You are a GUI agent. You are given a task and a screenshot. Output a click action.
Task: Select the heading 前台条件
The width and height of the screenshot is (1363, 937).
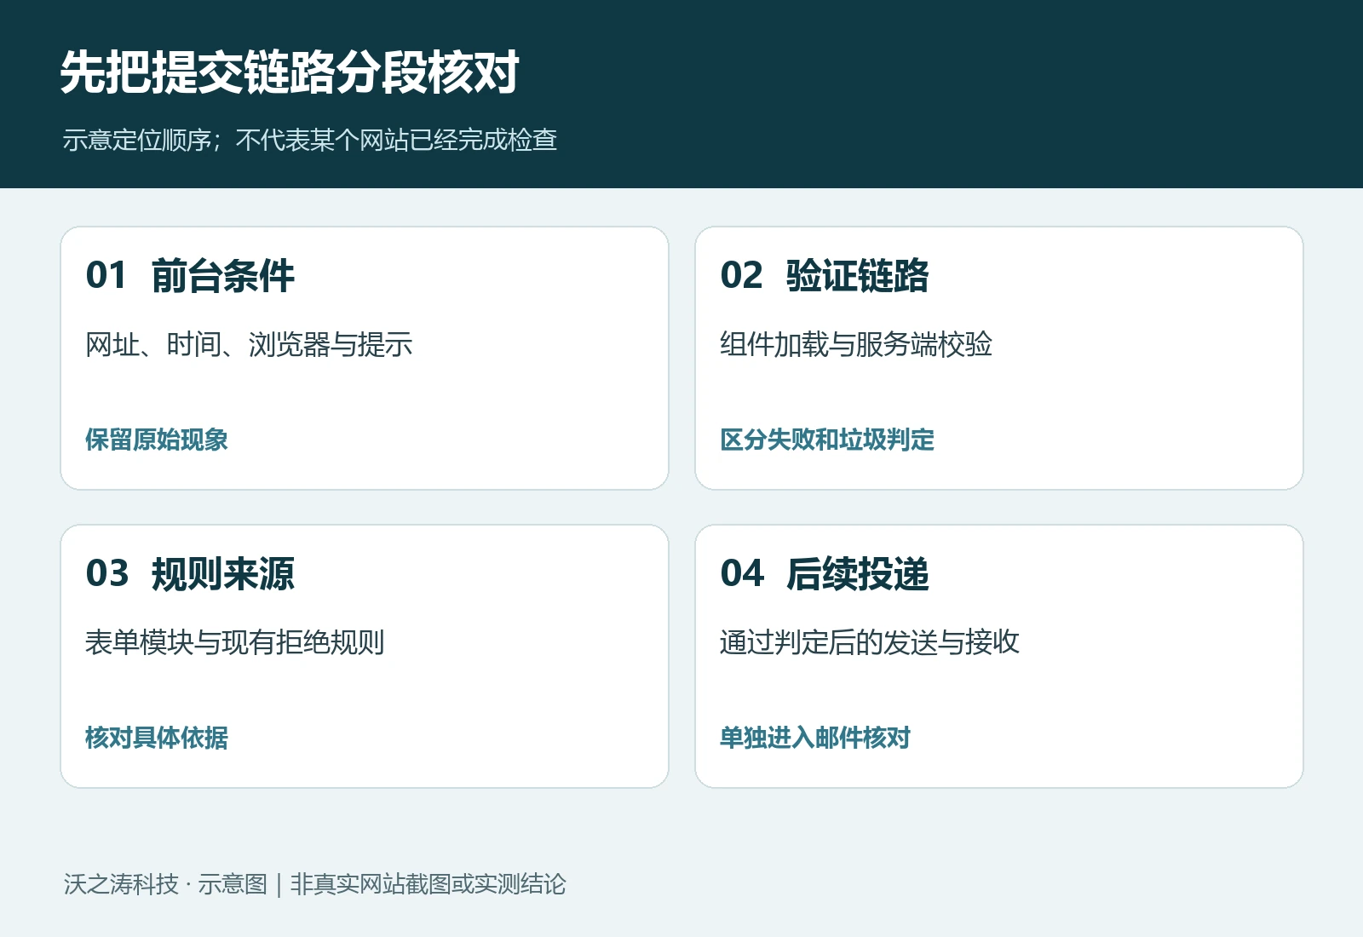[x=223, y=276]
